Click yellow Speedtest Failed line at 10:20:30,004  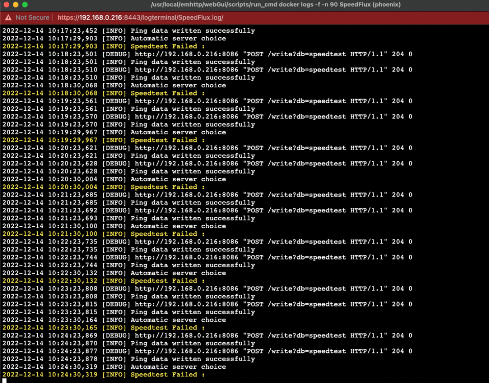104,187
